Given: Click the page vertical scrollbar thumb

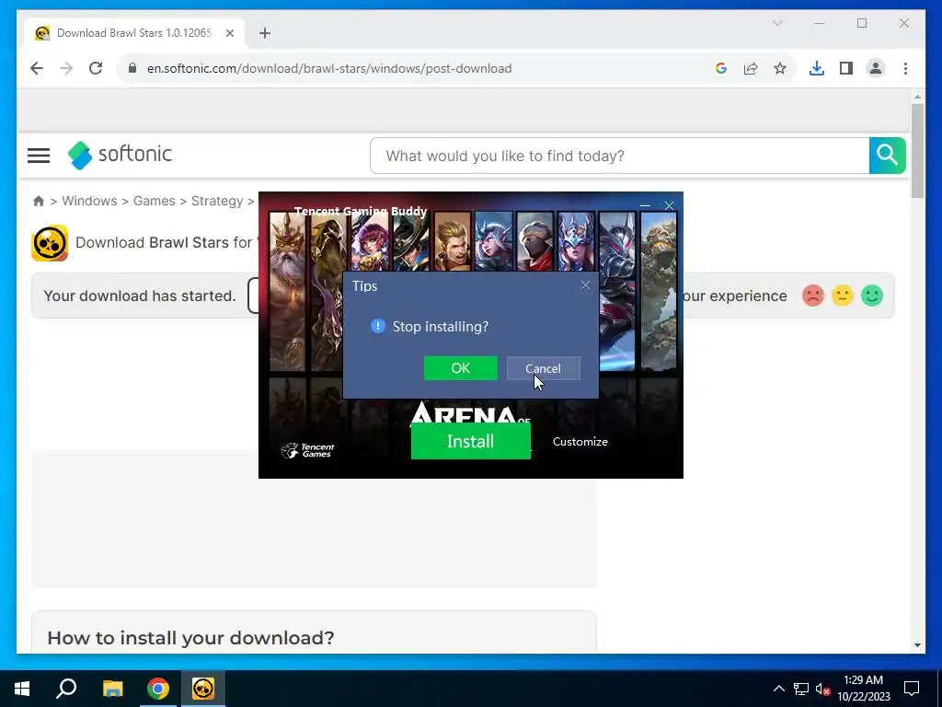Looking at the screenshot, I should point(917,150).
